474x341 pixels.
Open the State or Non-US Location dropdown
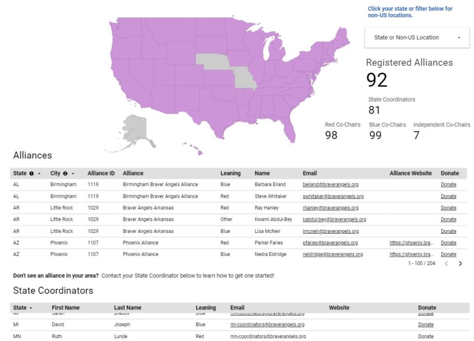tap(417, 37)
